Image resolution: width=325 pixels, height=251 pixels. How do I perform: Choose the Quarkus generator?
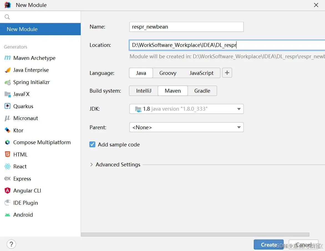coord(23,106)
